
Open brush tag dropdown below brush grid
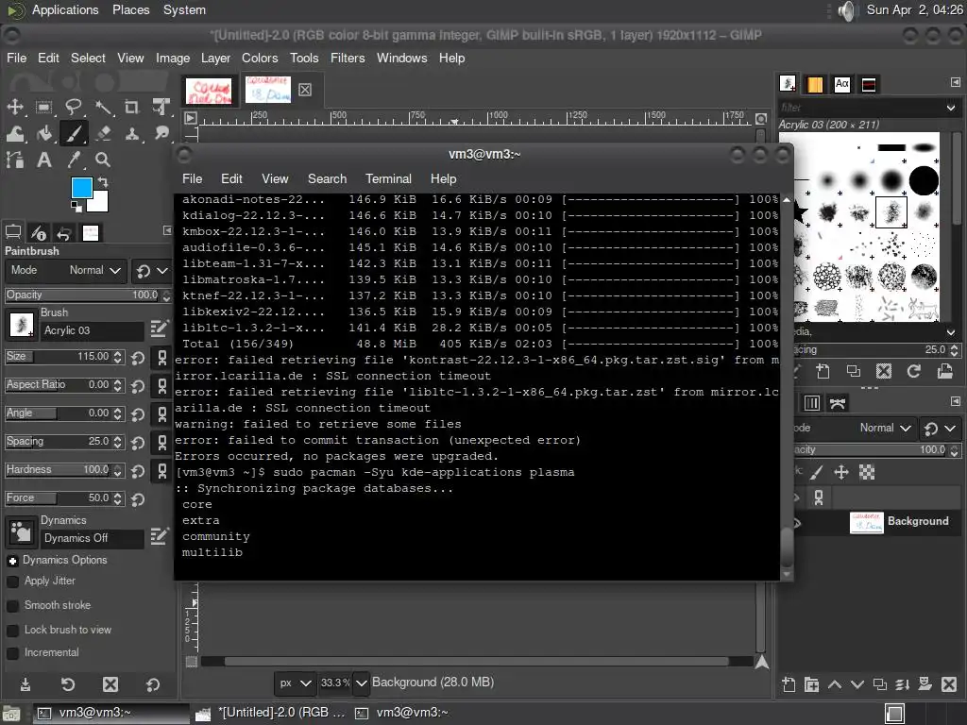click(x=951, y=332)
